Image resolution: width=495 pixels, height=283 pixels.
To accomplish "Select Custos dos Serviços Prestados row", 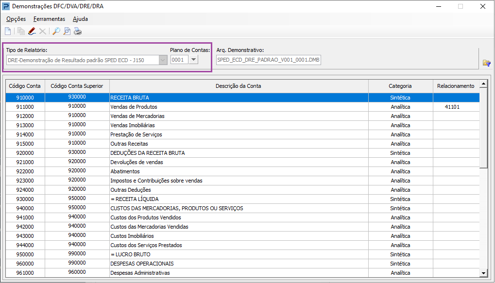I will coord(242,245).
